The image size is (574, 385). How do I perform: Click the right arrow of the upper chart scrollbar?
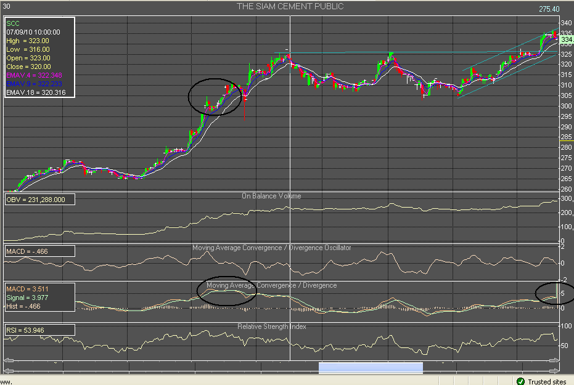(554, 360)
